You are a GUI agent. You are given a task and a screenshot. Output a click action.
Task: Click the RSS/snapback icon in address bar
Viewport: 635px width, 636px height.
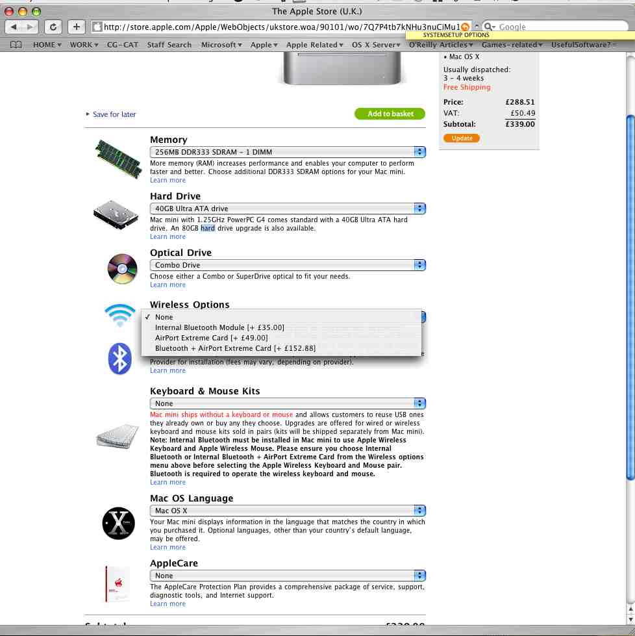click(x=465, y=27)
